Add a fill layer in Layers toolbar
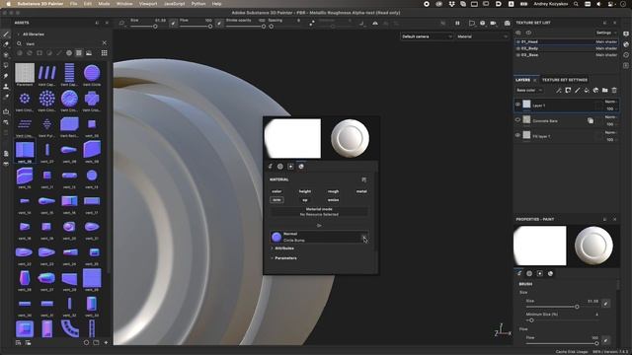632x355 pixels. click(587, 90)
